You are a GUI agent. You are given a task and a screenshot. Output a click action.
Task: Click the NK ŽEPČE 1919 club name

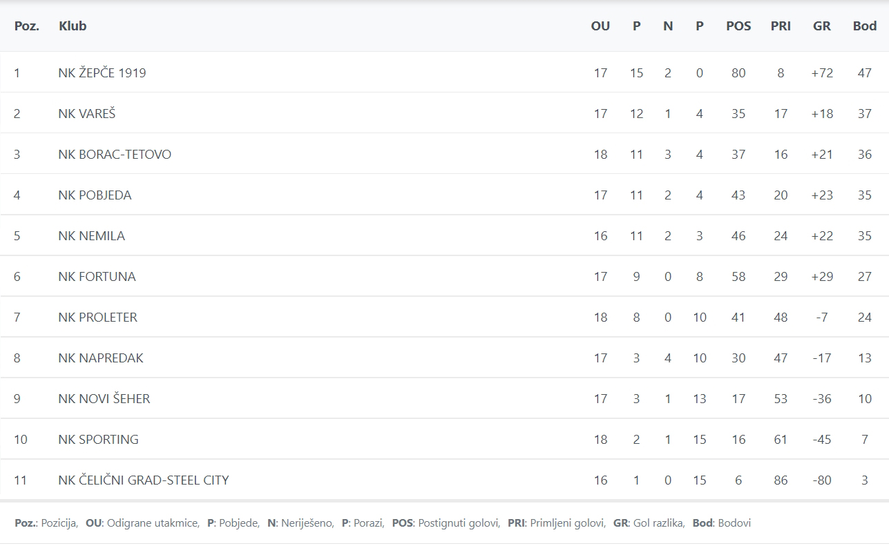click(102, 72)
